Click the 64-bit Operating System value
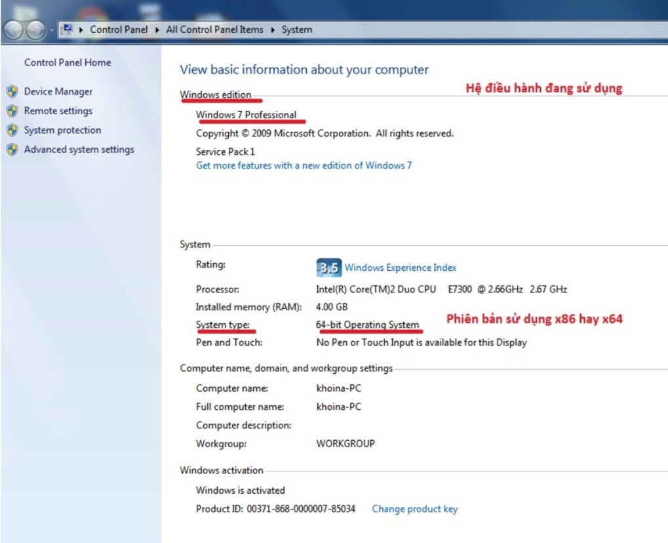Screen dimensions: 668x543 click(368, 325)
